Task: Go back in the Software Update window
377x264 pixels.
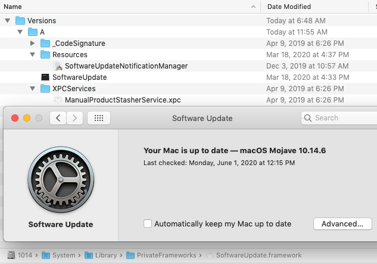Action: 58,118
